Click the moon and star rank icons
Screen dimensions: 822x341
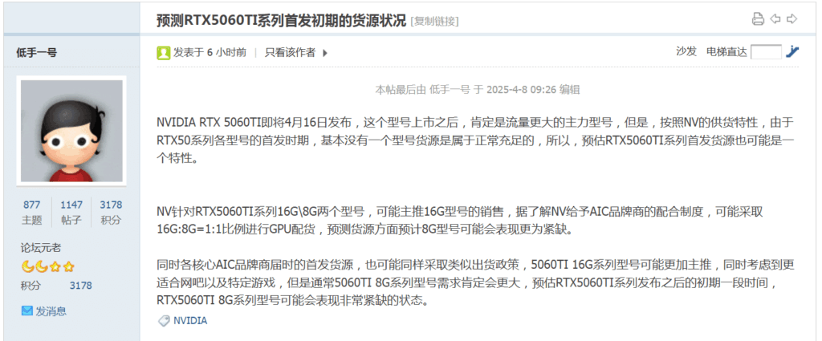click(47, 267)
